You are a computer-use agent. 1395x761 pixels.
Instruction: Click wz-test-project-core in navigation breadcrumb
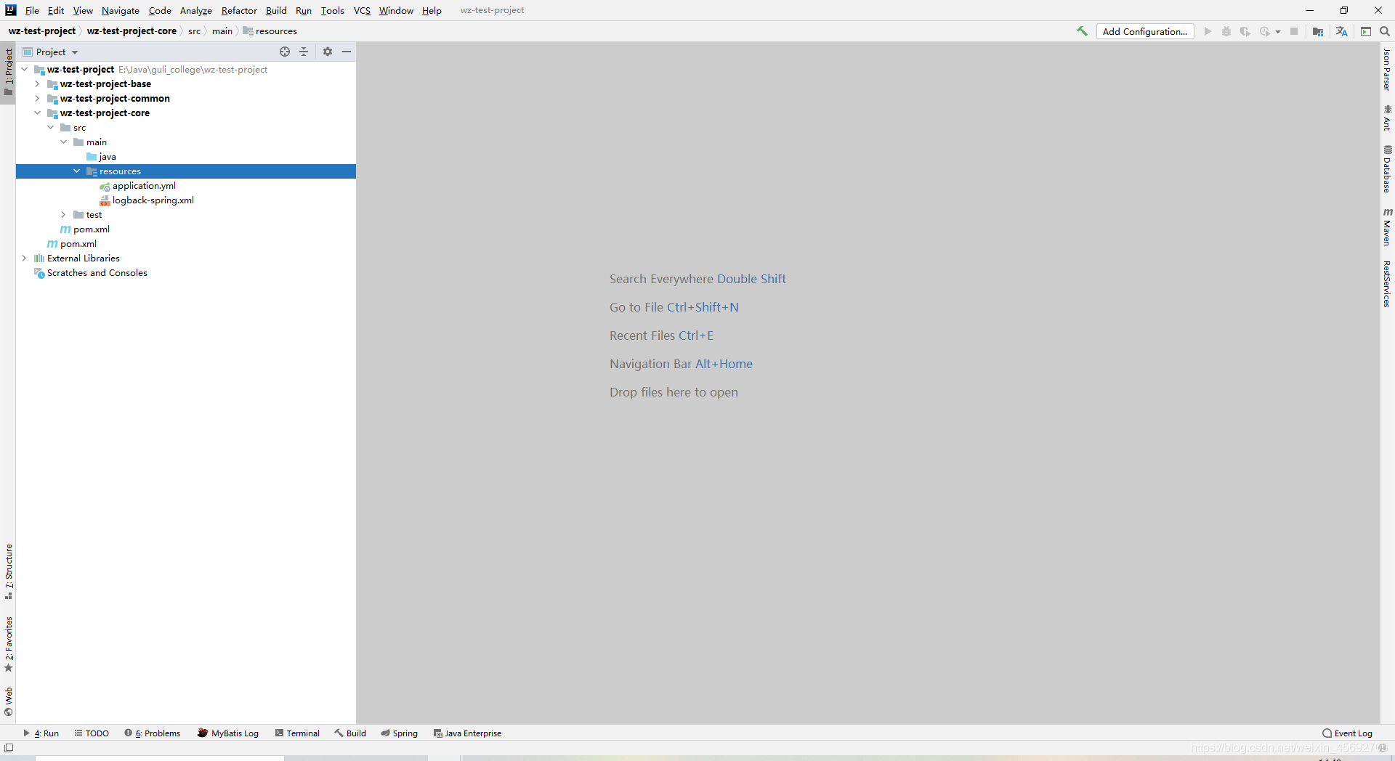132,31
